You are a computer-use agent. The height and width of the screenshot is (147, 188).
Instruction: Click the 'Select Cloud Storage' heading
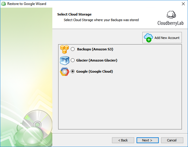point(74,14)
